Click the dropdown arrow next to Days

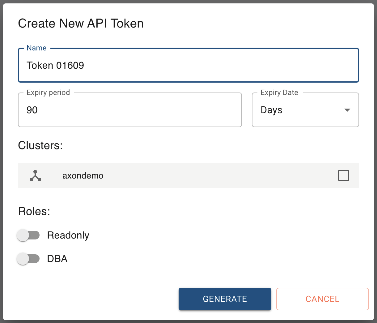pyautogui.click(x=347, y=110)
